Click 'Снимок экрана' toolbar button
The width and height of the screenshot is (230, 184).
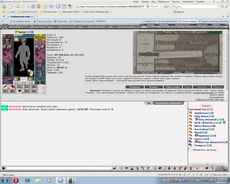point(187,21)
